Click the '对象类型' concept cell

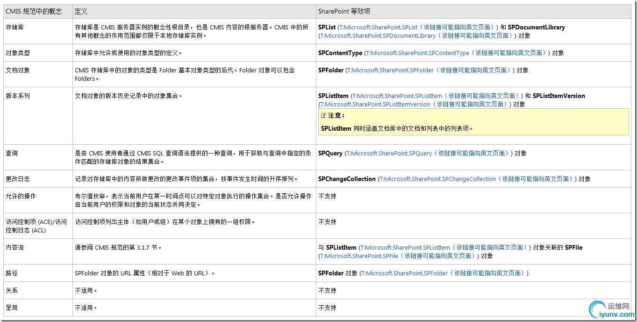click(38, 53)
